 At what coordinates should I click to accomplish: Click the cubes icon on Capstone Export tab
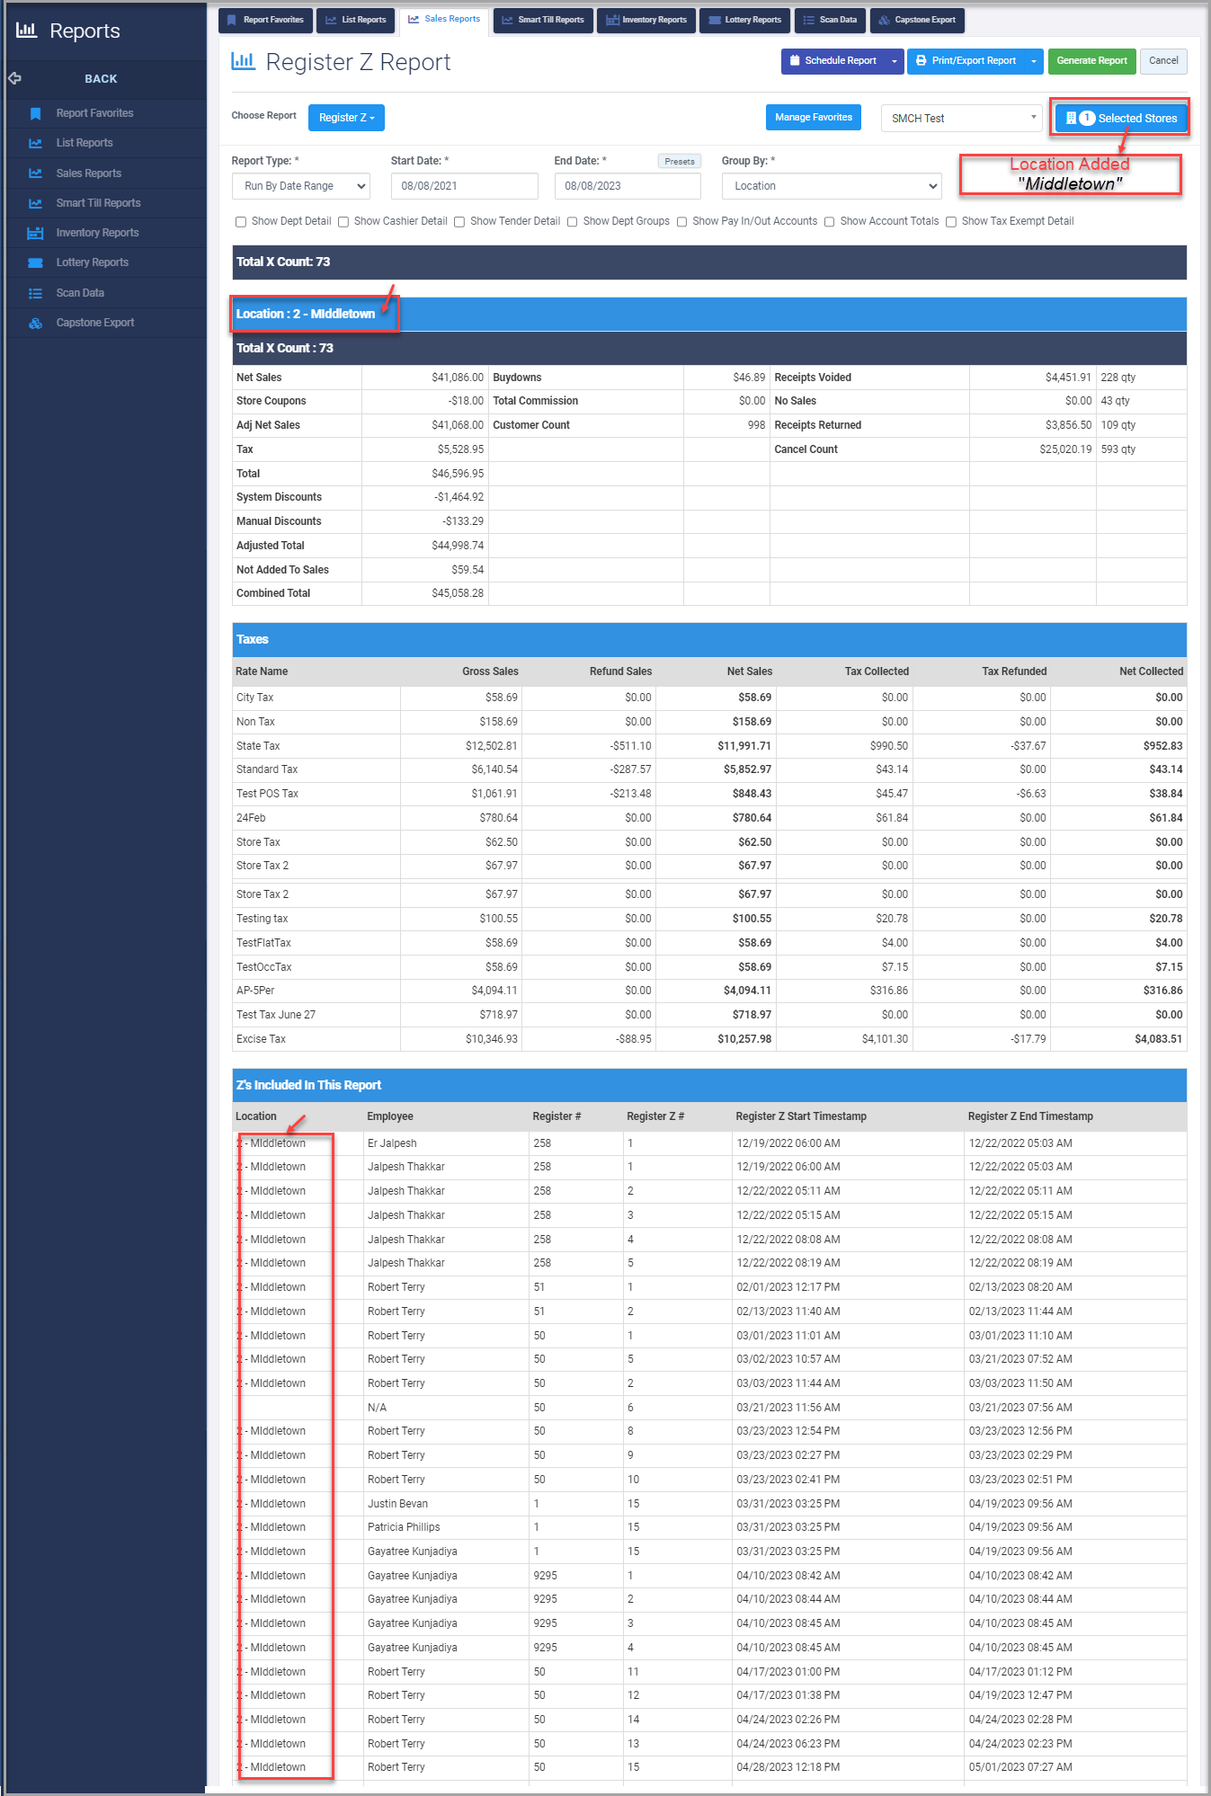pos(884,20)
